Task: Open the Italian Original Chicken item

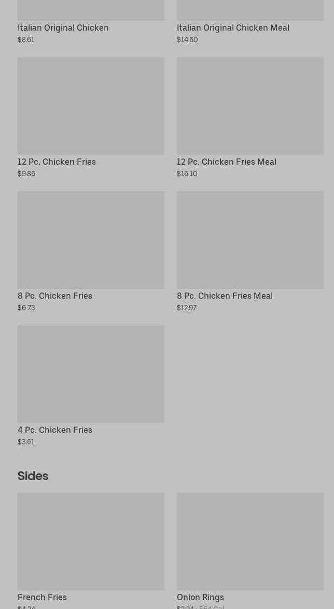Action: point(63,28)
